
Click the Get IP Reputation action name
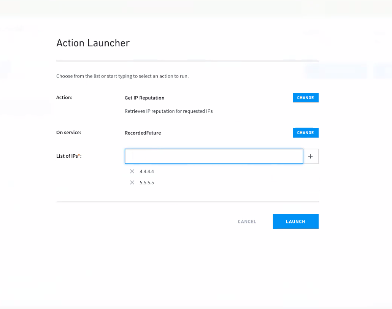pos(144,98)
